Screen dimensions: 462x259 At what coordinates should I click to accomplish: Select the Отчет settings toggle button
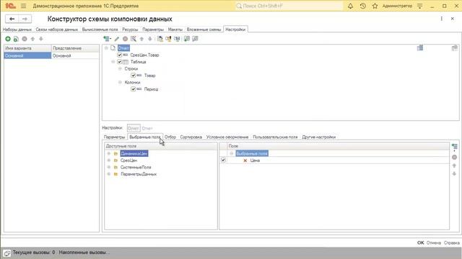[x=134, y=128]
